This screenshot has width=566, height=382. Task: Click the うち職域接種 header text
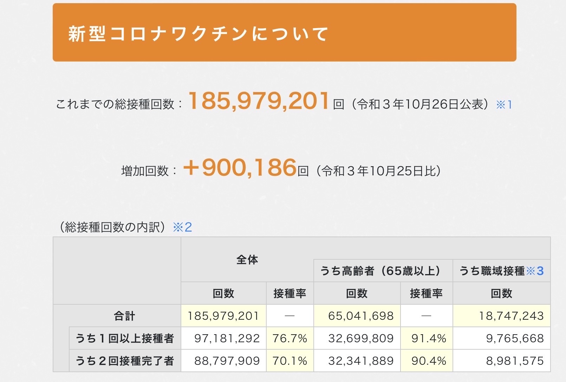tap(492, 271)
